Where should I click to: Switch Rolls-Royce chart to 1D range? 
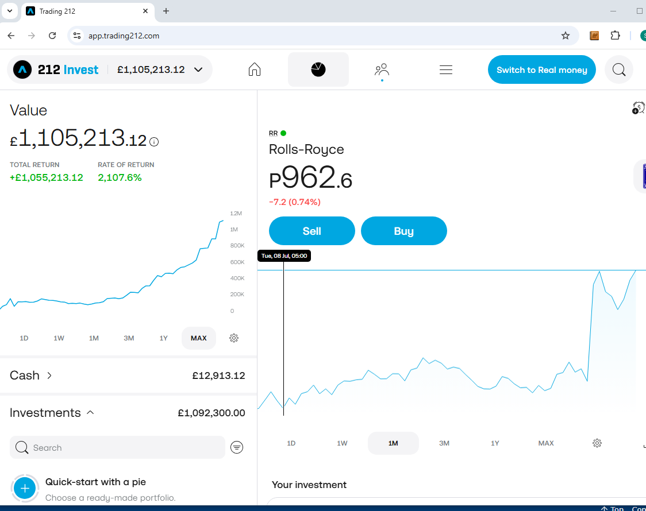(x=291, y=443)
